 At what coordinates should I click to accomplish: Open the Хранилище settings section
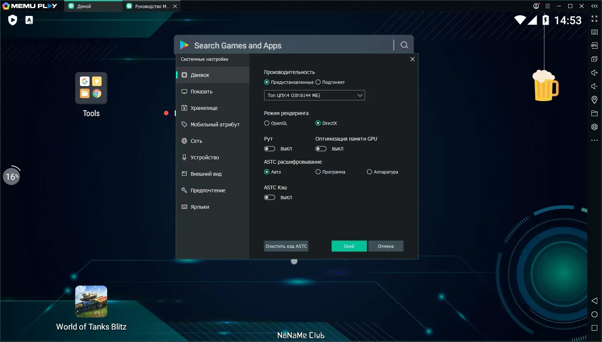tap(213, 108)
